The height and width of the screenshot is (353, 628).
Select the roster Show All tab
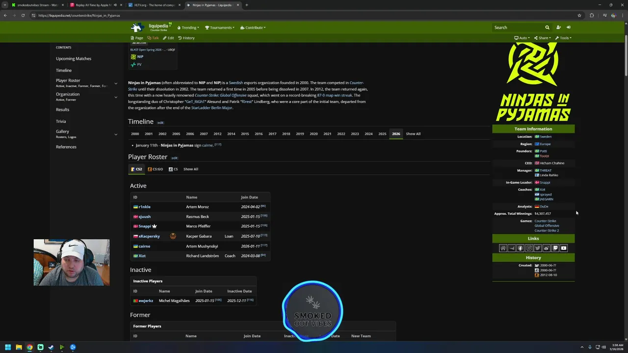191,169
